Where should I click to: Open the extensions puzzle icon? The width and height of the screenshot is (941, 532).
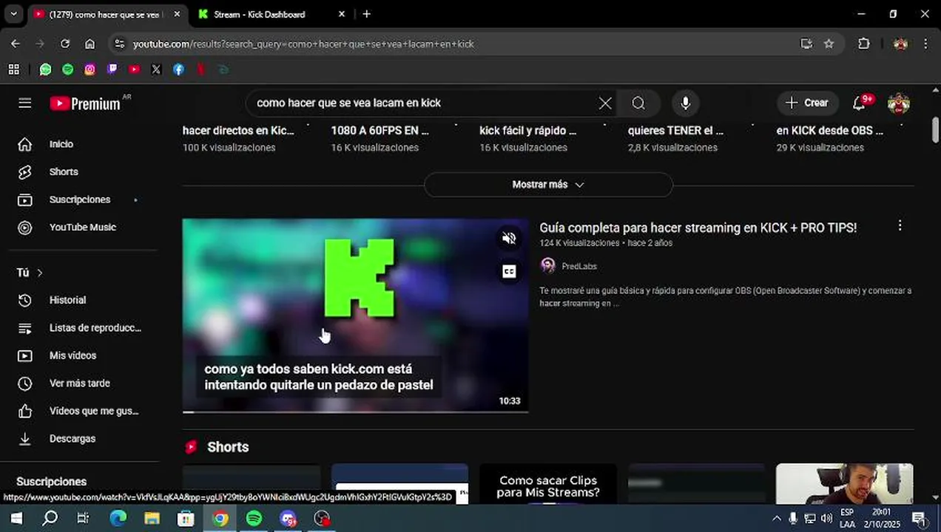863,44
